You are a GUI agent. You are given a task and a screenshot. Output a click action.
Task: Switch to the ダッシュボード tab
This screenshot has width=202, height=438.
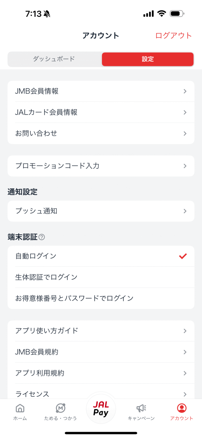[54, 59]
